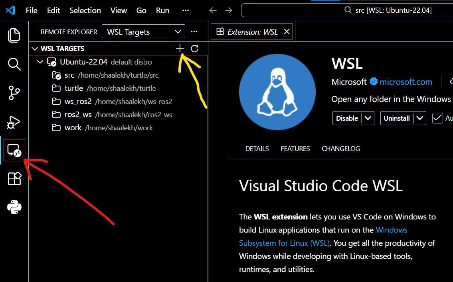The height and width of the screenshot is (282, 453).
Task: Open the Uninstall options dropdown arrow
Action: pyautogui.click(x=419, y=118)
